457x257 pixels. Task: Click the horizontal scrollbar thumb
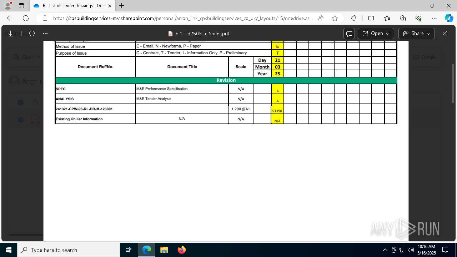point(26,235)
